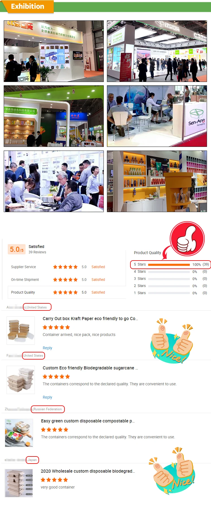Image resolution: width=211 pixels, height=518 pixels.
Task: Click the 5 Stars rating progress bar
Action: coord(169,265)
